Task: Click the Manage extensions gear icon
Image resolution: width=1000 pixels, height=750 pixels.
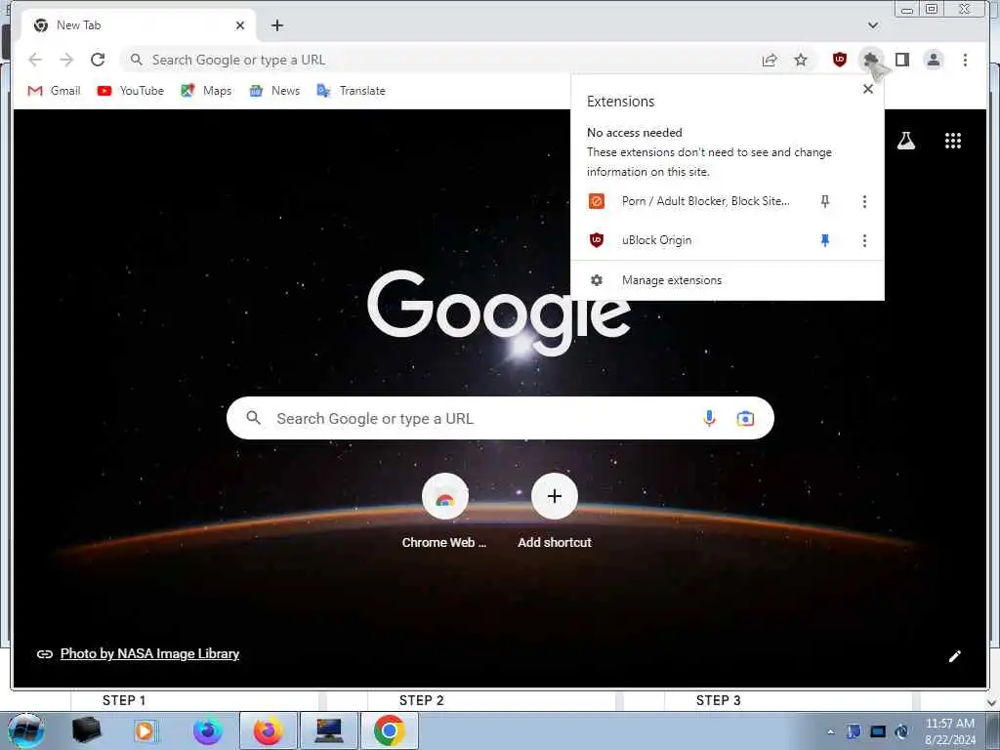Action: coord(597,280)
